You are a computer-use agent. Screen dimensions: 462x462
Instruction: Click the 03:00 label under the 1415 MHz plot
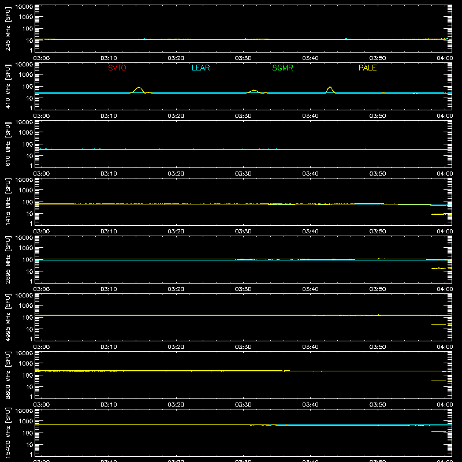pos(42,232)
